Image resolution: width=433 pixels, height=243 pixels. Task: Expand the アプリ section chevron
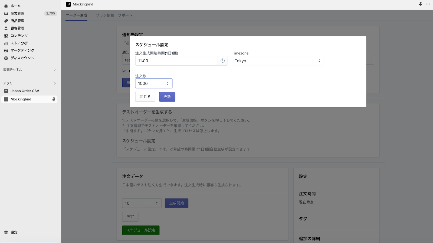pos(55,83)
